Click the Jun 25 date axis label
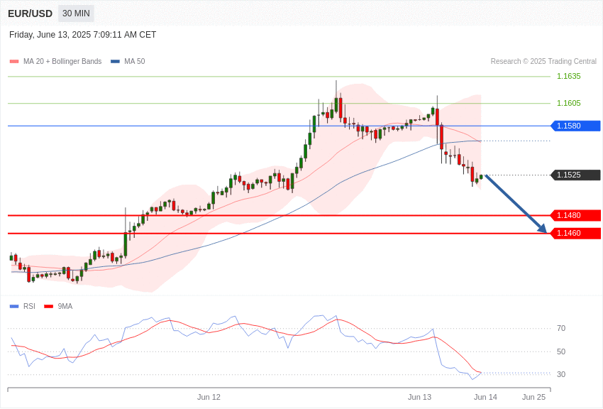Screen dimensions: 603x409 point(533,397)
